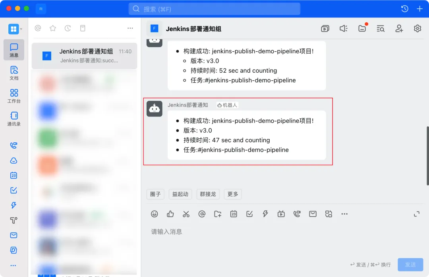Add a member to the group
429x277 pixels.
click(399, 29)
